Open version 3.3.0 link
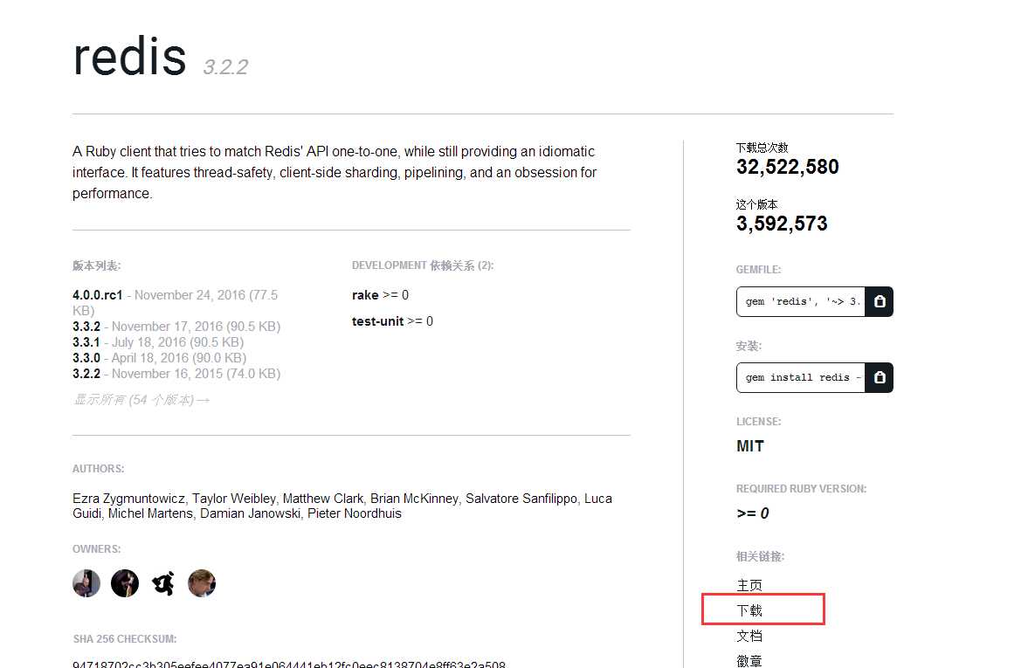1028x668 pixels. point(86,358)
